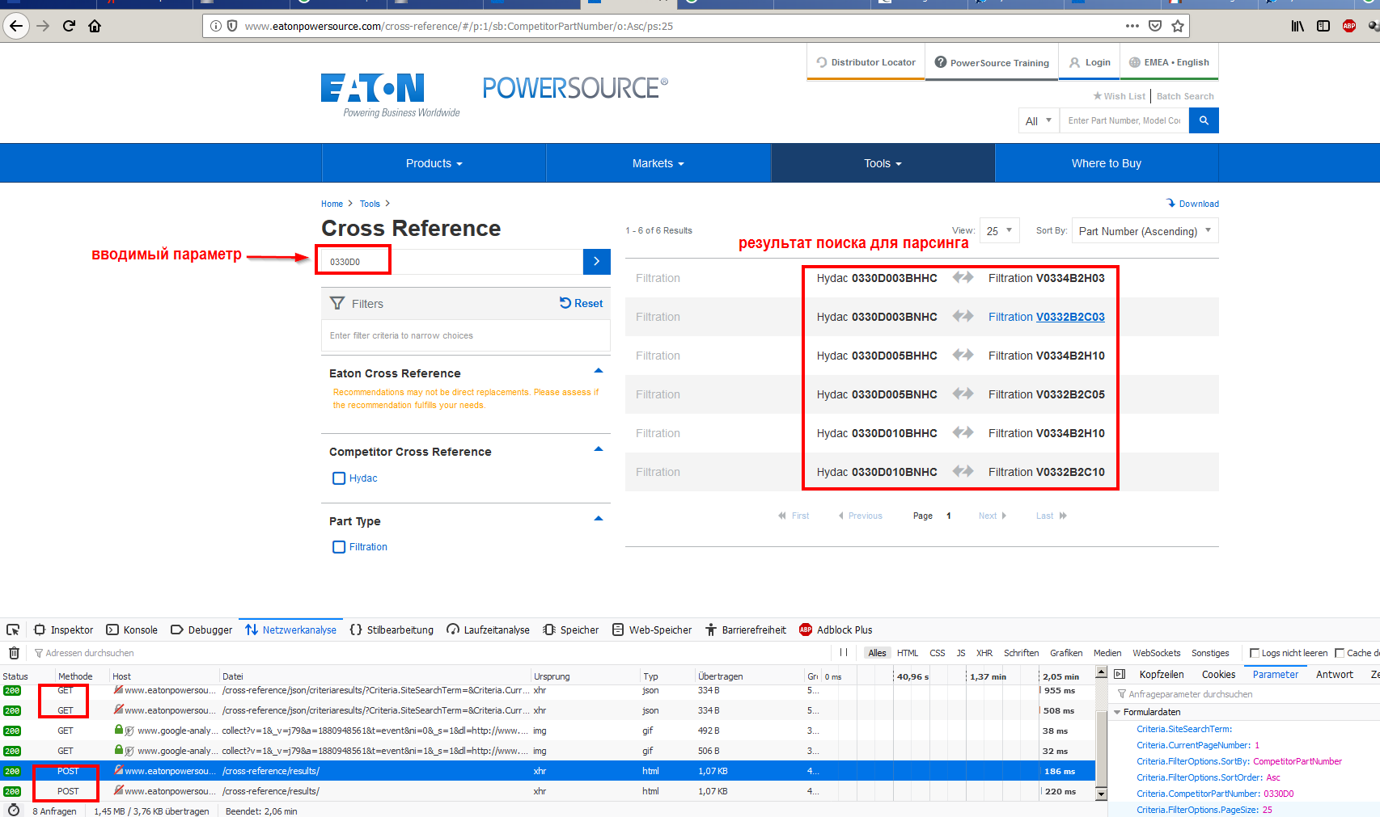This screenshot has width=1380, height=817.
Task: Toggle Cache deaktivieren checkbox
Action: 1340,653
